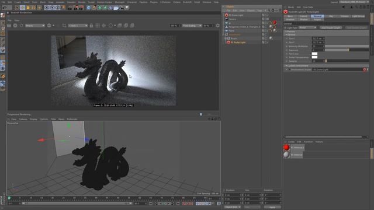Screen dimensions: 374x210
Task: Click the Portal Transparency white swatch
Action: [314, 57]
